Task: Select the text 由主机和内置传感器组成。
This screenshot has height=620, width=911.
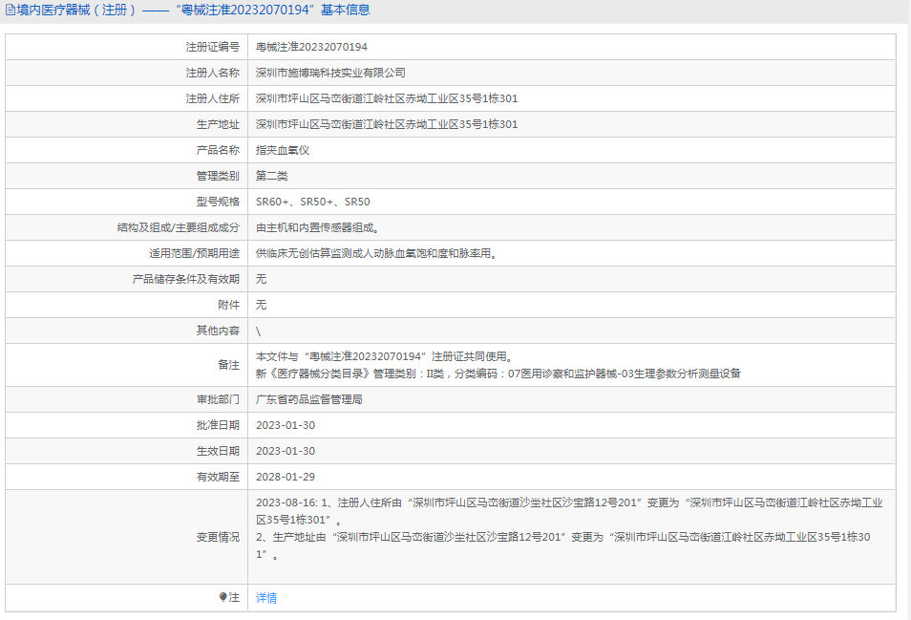Action: coord(317,227)
